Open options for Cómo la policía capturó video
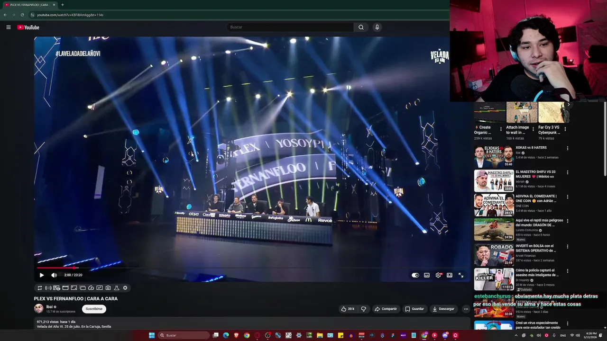 click(567, 271)
